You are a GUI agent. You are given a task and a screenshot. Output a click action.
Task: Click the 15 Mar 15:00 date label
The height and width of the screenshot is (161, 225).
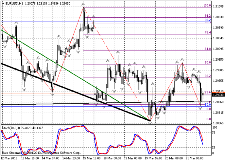coord(92,157)
